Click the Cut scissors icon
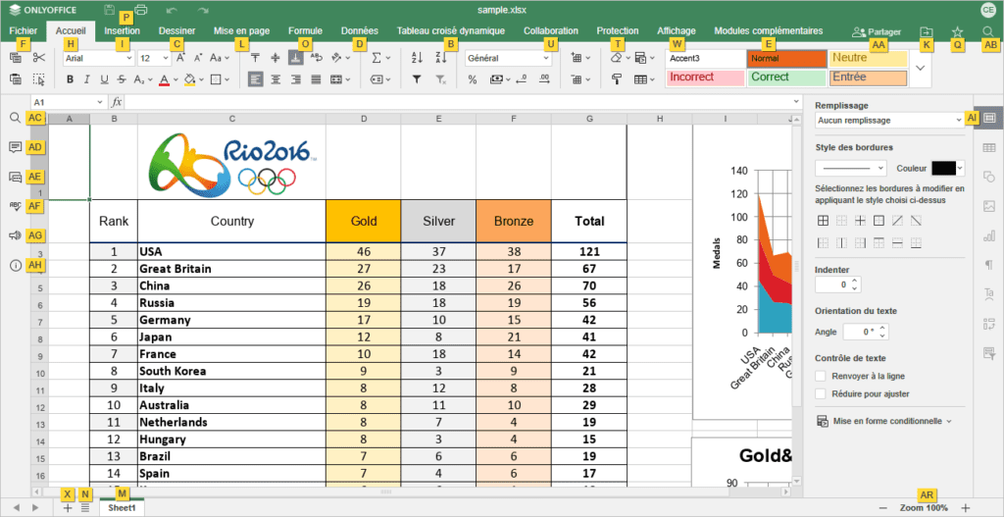The height and width of the screenshot is (517, 1004). 38,58
